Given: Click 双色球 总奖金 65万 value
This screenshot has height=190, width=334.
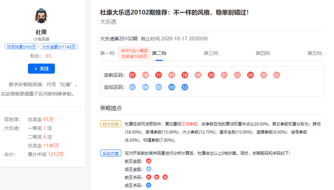Looking at the screenshot, I should click(x=48, y=119).
